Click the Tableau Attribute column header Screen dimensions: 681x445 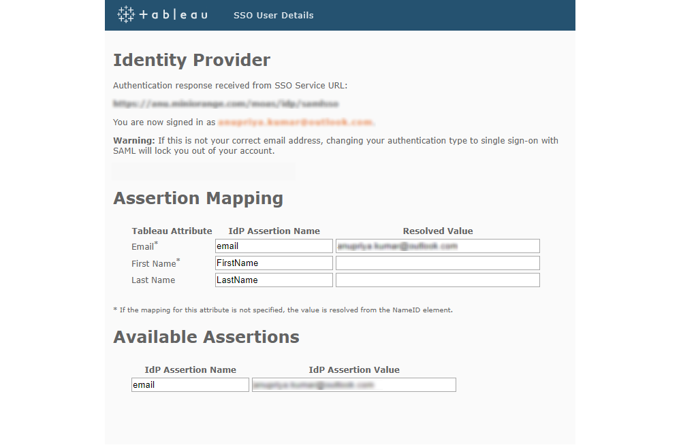[x=172, y=231]
